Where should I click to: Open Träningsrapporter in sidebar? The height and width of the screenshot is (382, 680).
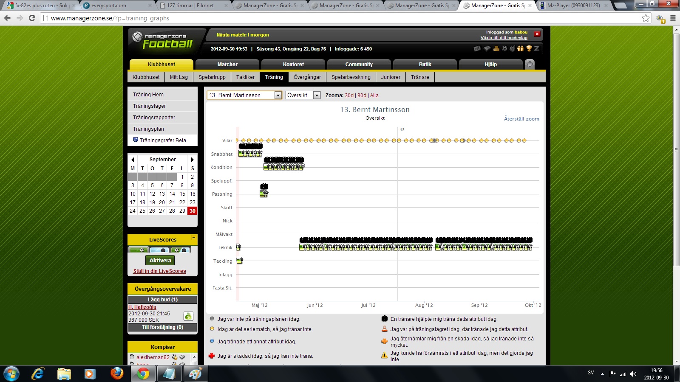pyautogui.click(x=162, y=118)
